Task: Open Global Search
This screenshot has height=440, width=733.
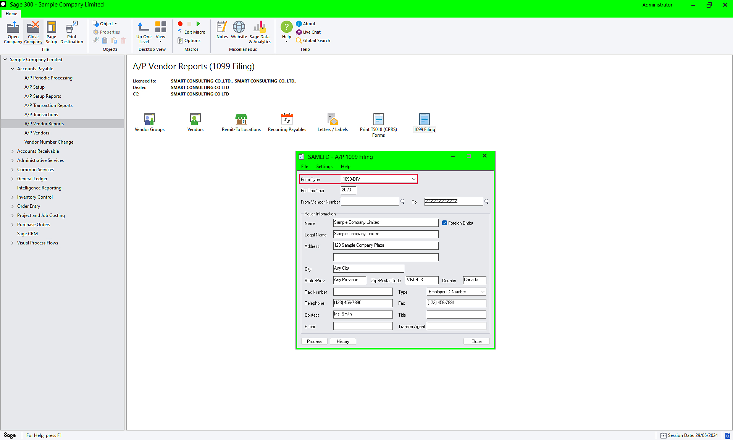Action: (313, 40)
